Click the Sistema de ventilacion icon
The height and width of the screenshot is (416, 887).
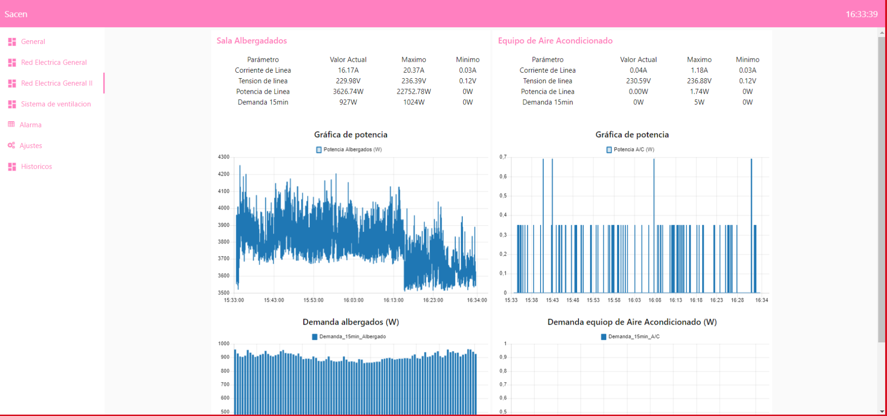pyautogui.click(x=12, y=104)
